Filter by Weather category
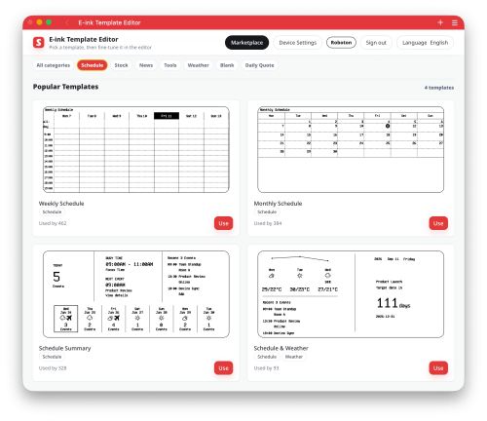This screenshot has width=487, height=421. coord(198,65)
